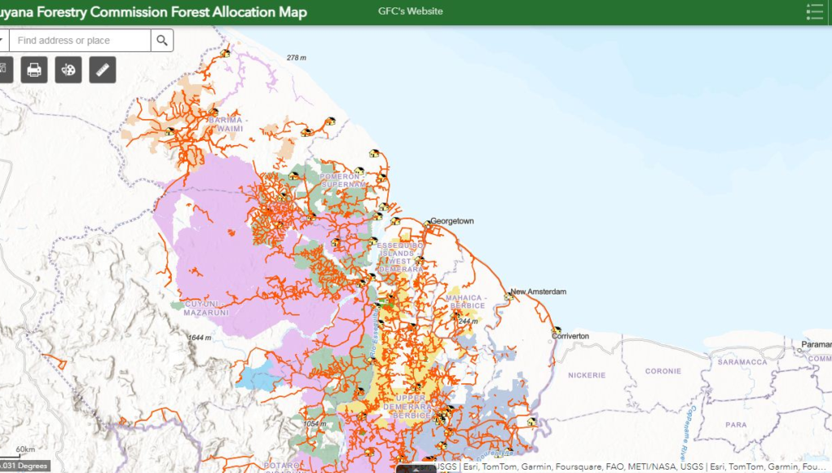Select the Measurement ruler tool
Viewport: 832px width, 473px height.
[x=103, y=70]
